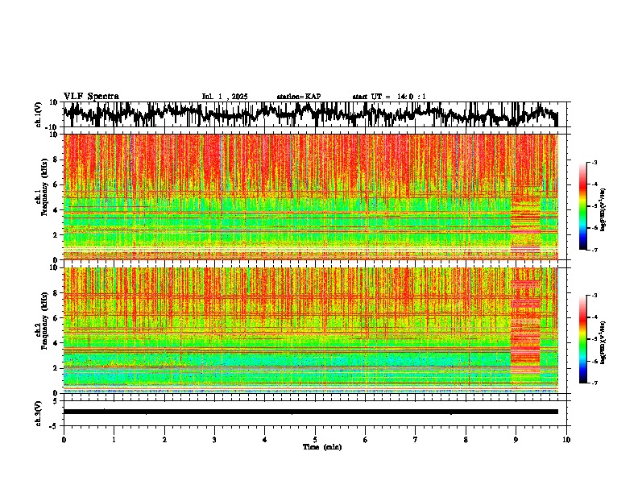Click tick label 7 on Time axis
The width and height of the screenshot is (638, 493).
coord(416,440)
